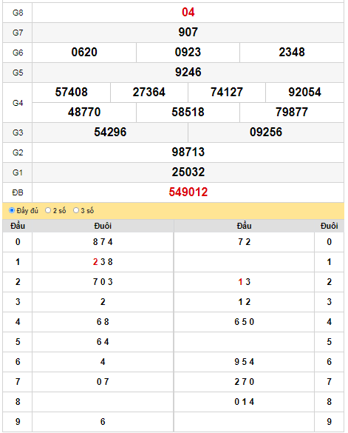Image resolution: width=348 pixels, height=433 pixels.
Task: Click the G1 result 25032
Action: (188, 172)
